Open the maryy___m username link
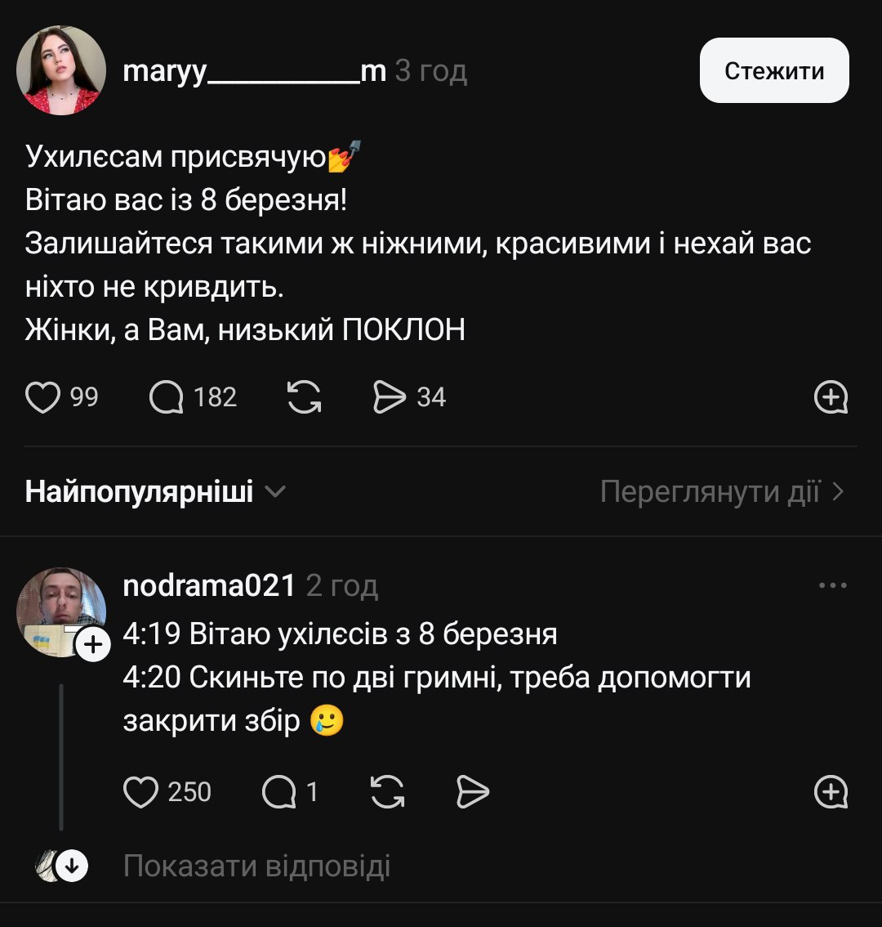The width and height of the screenshot is (882, 927). pyautogui.click(x=254, y=72)
